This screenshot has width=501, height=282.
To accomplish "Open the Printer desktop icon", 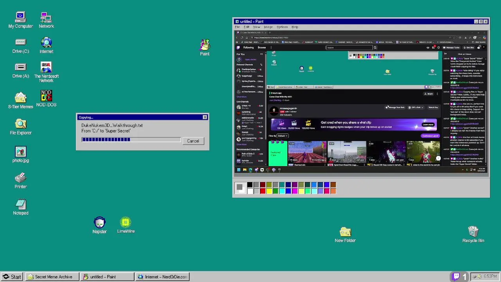I will pos(20,180).
